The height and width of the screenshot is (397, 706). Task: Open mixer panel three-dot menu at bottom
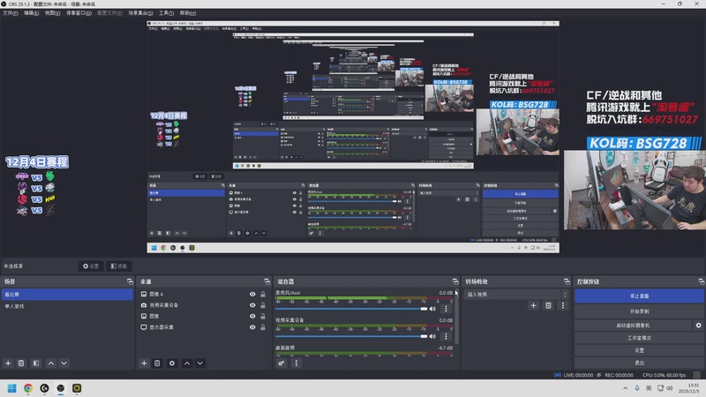tap(296, 363)
